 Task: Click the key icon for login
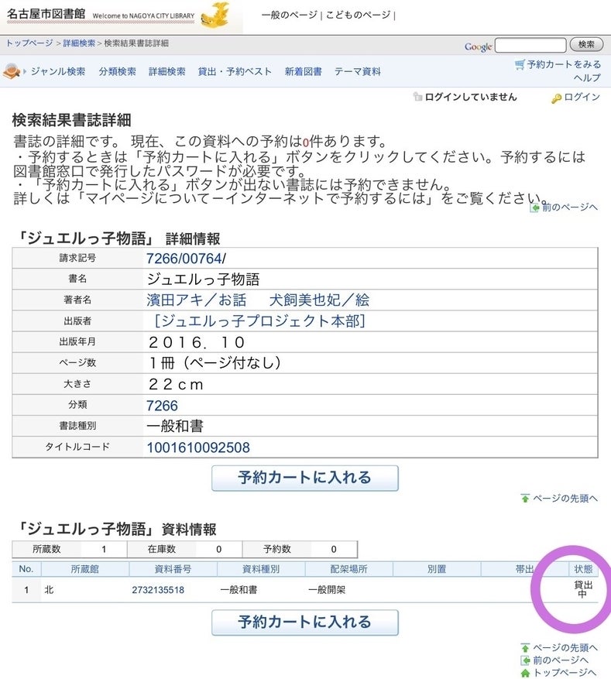(555, 98)
